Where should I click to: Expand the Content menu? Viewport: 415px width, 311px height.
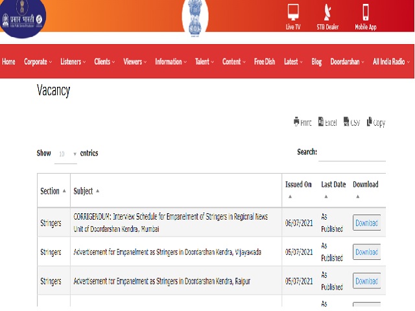pyautogui.click(x=234, y=62)
